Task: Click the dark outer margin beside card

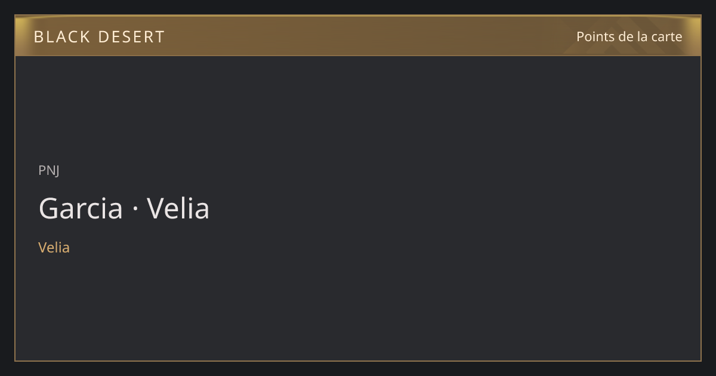Action: coord(7,188)
